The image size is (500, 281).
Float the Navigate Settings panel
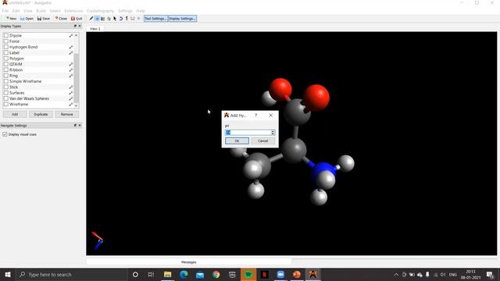point(75,126)
